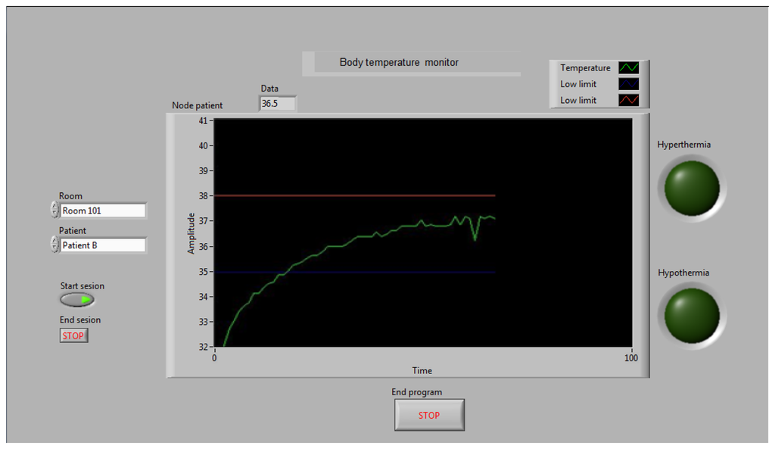775x449 pixels.
Task: Click the Hyperthermia LED indicator
Action: tap(691, 187)
